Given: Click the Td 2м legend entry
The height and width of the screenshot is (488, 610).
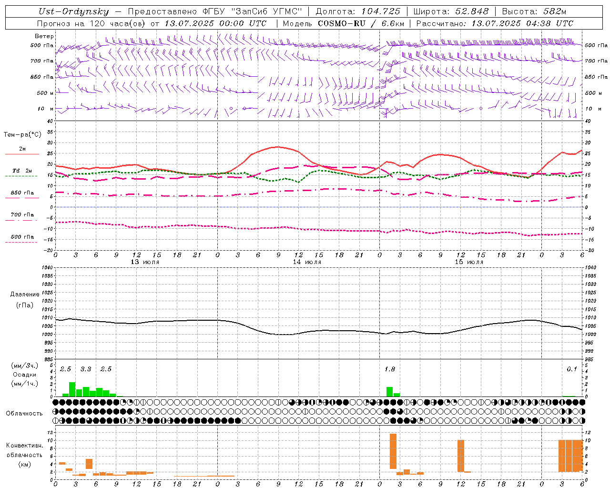Looking at the screenshot, I should pos(22,171).
